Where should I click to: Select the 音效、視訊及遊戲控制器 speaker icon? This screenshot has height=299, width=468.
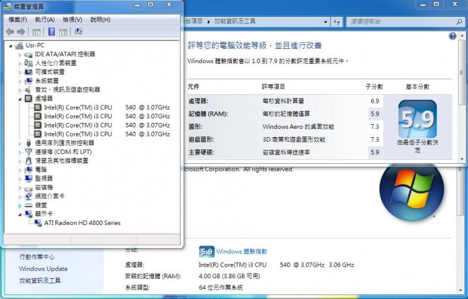tap(28, 90)
